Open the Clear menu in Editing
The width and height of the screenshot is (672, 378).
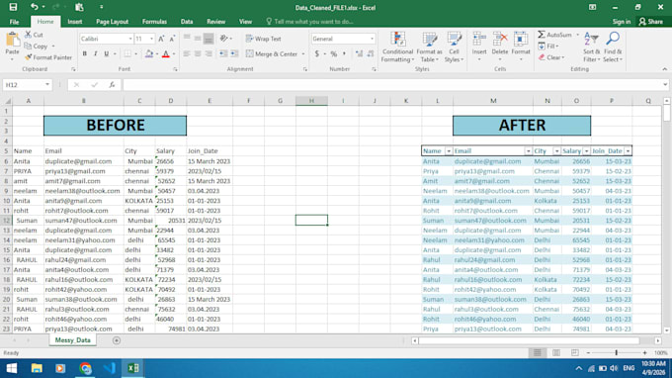click(x=551, y=57)
